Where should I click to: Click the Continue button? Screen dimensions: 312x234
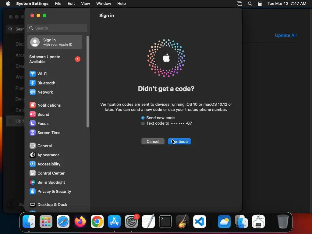point(179,141)
